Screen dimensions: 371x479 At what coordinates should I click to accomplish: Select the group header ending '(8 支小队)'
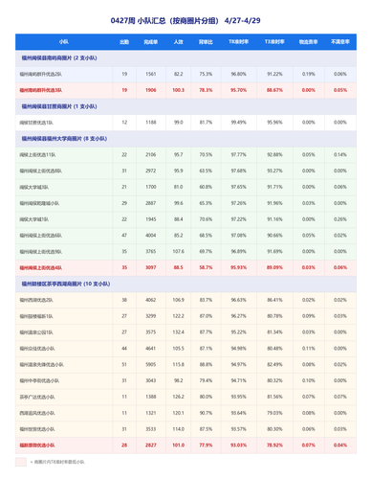point(185,139)
